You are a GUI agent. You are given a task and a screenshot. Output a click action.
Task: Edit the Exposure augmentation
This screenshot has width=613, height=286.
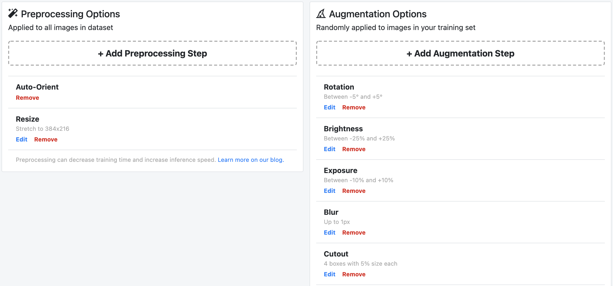[329, 191]
